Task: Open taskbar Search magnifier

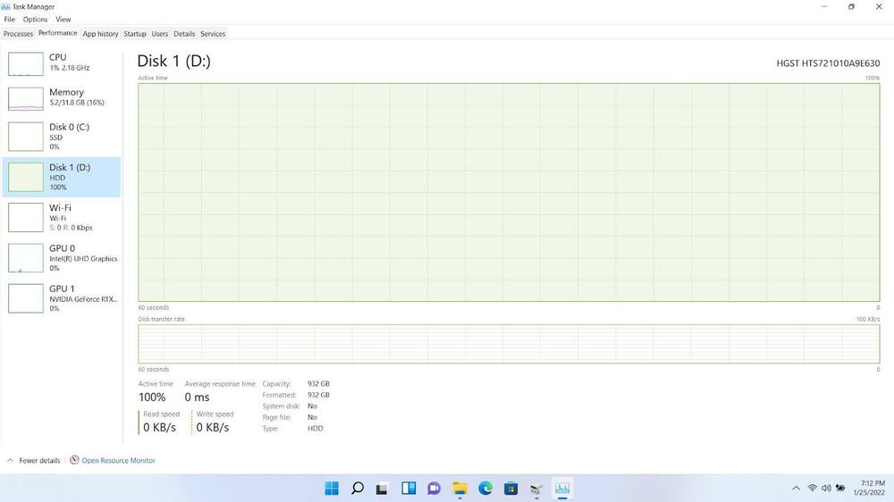Action: point(358,489)
